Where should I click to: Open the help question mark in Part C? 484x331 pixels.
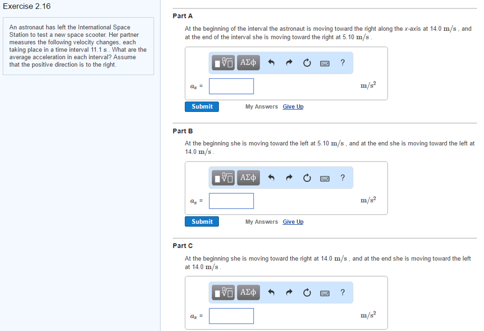pyautogui.click(x=343, y=292)
